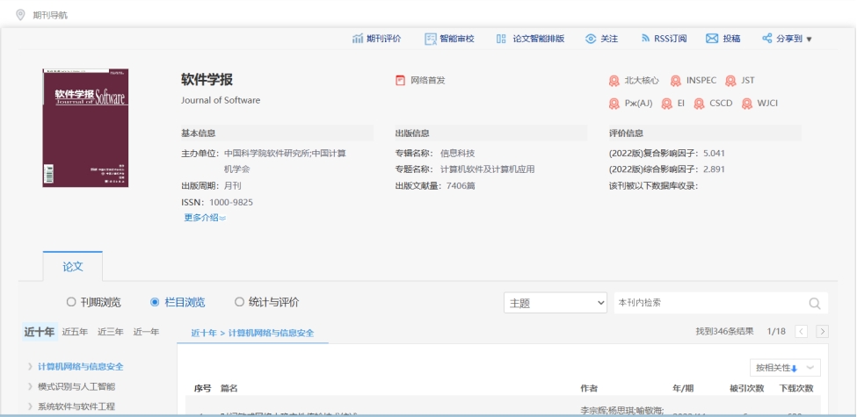Click the 关注 eye icon
Viewport: 857px width, 417px height.
point(591,39)
